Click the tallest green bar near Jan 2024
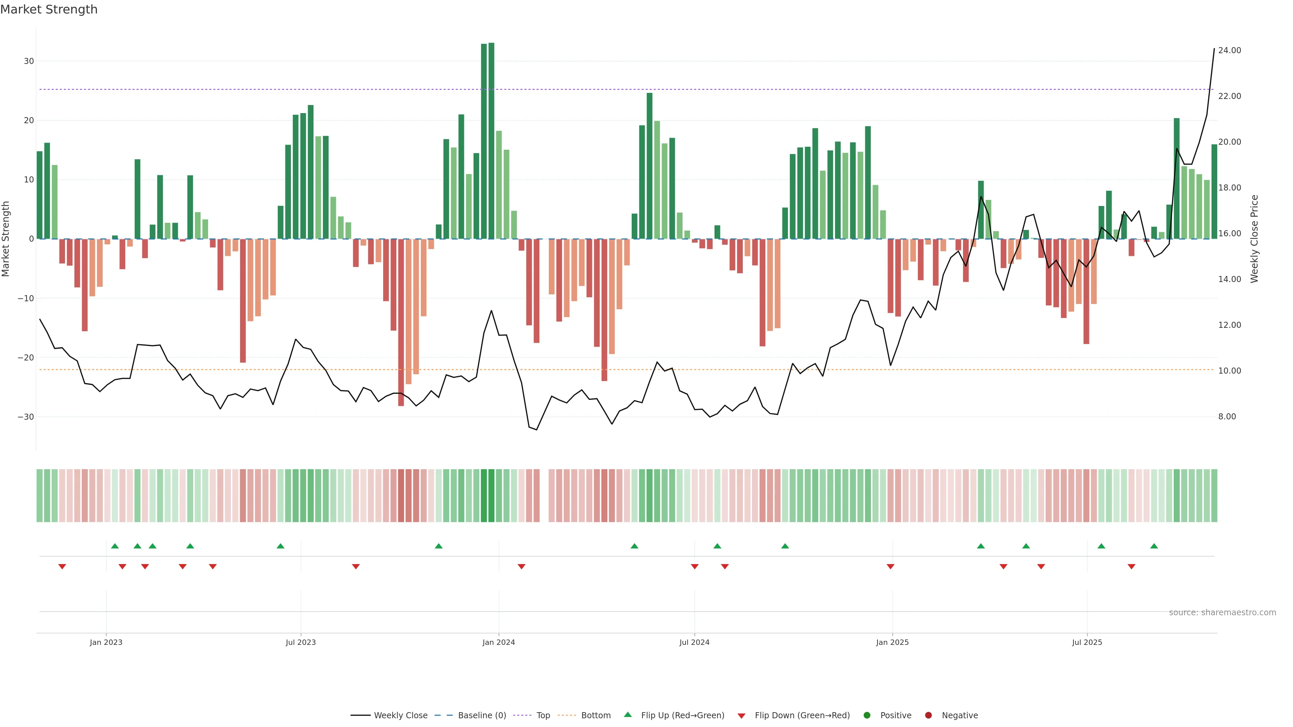 491,140
